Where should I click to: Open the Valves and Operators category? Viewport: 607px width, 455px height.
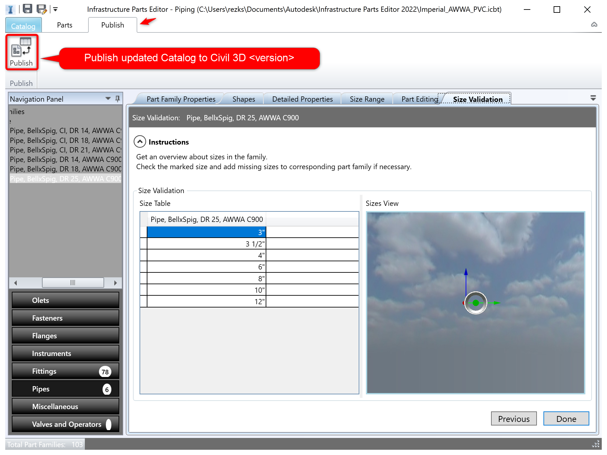pyautogui.click(x=66, y=424)
